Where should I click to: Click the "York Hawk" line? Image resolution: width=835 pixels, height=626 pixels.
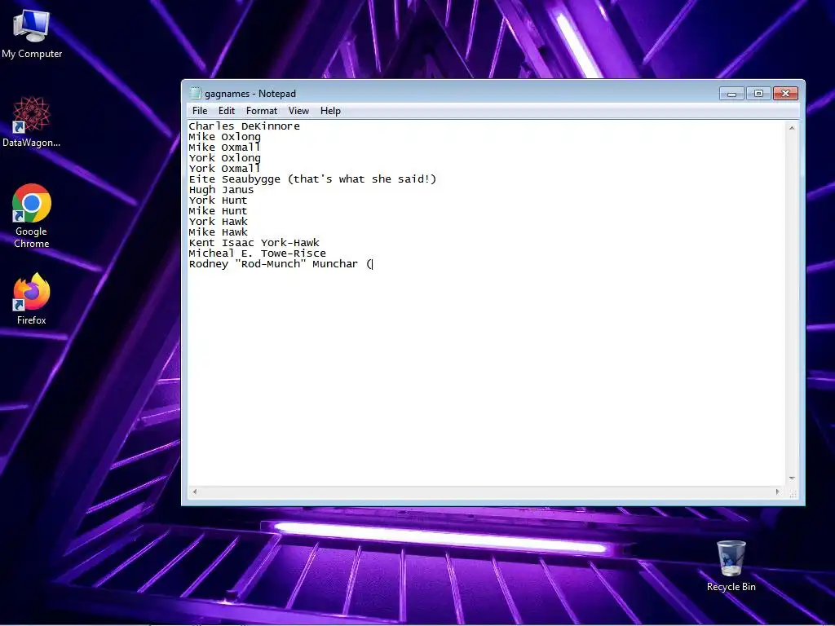point(218,222)
